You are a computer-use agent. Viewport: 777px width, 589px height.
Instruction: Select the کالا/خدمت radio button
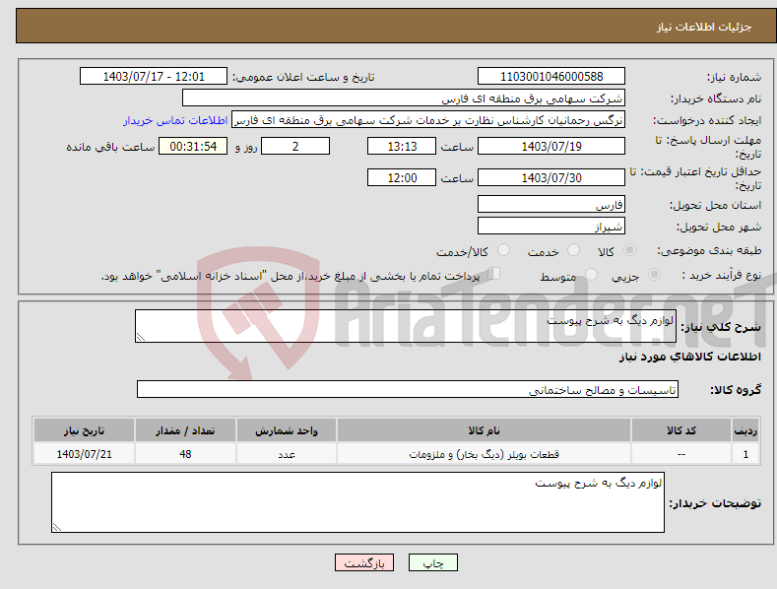(503, 250)
